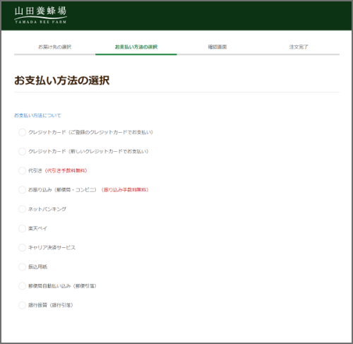Click the お支払い方法の選択 page heading

coord(62,81)
